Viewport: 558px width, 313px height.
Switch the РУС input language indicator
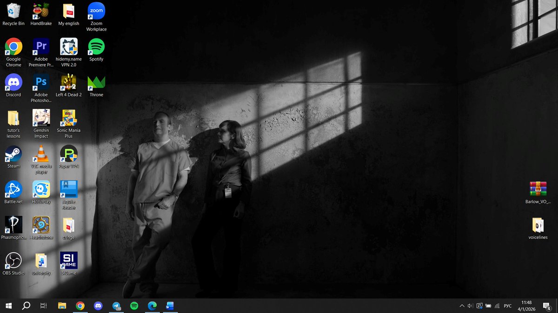coord(508,306)
